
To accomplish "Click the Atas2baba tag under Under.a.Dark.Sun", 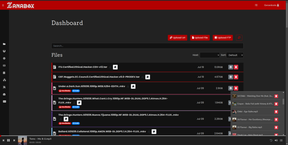I will pos(65,91).
